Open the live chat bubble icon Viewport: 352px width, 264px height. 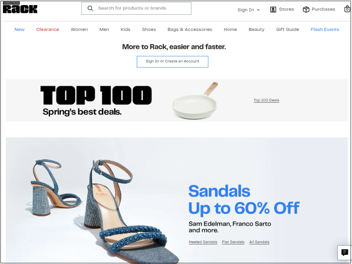click(344, 253)
